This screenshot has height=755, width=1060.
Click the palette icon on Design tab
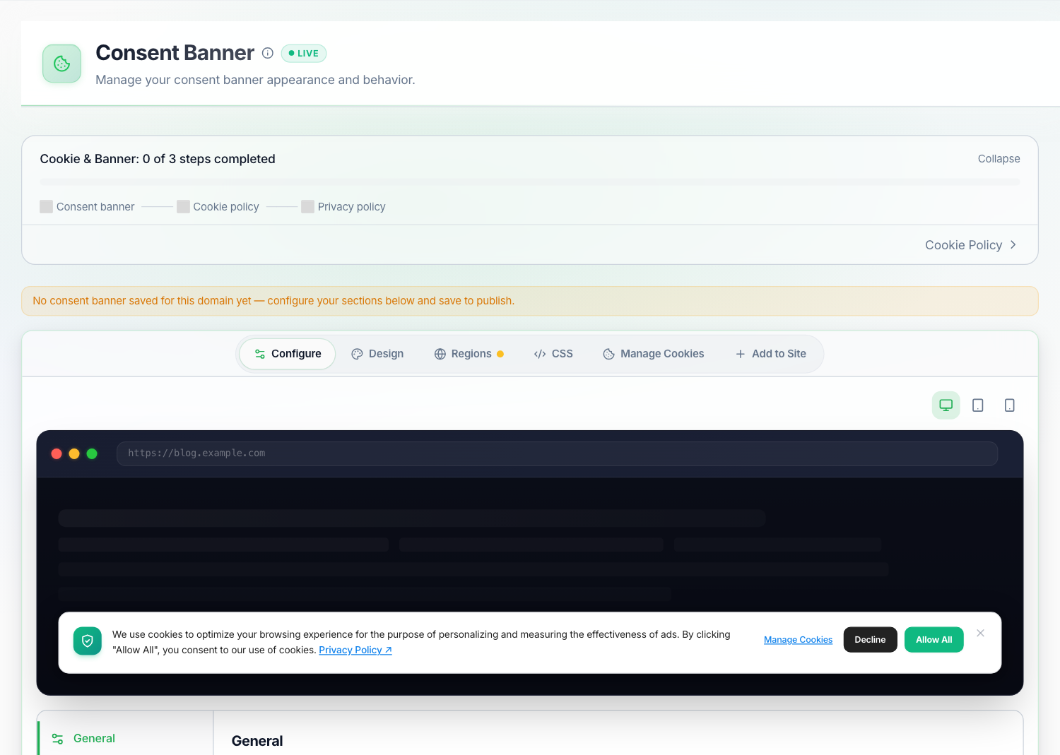coord(358,354)
